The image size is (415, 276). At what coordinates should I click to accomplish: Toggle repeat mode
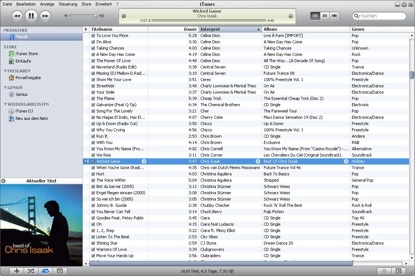(45, 271)
